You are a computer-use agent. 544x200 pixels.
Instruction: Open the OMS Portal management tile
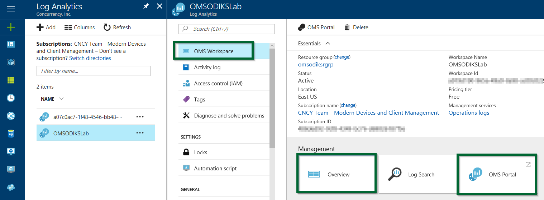pos(497,174)
